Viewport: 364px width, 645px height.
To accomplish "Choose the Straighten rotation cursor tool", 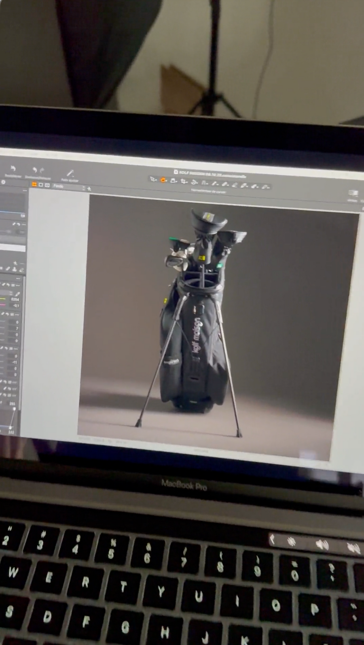I will (194, 182).
